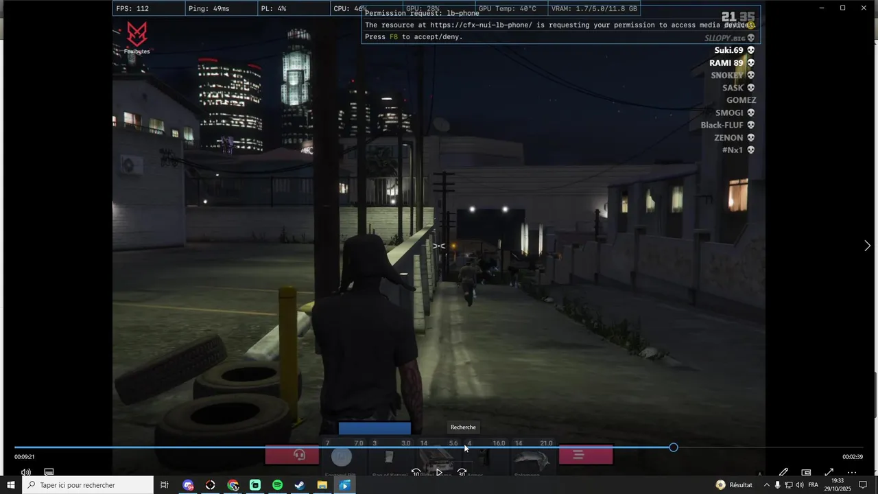Open the Windows Start menu

click(11, 485)
